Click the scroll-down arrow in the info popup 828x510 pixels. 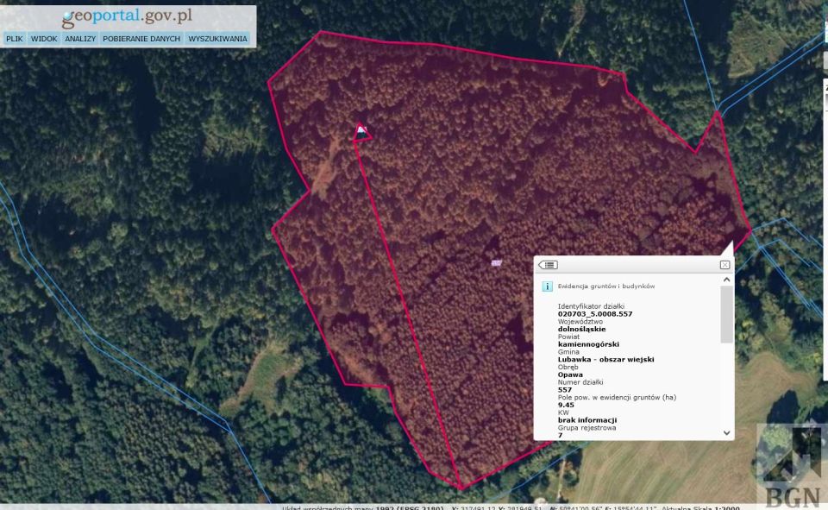point(726,433)
